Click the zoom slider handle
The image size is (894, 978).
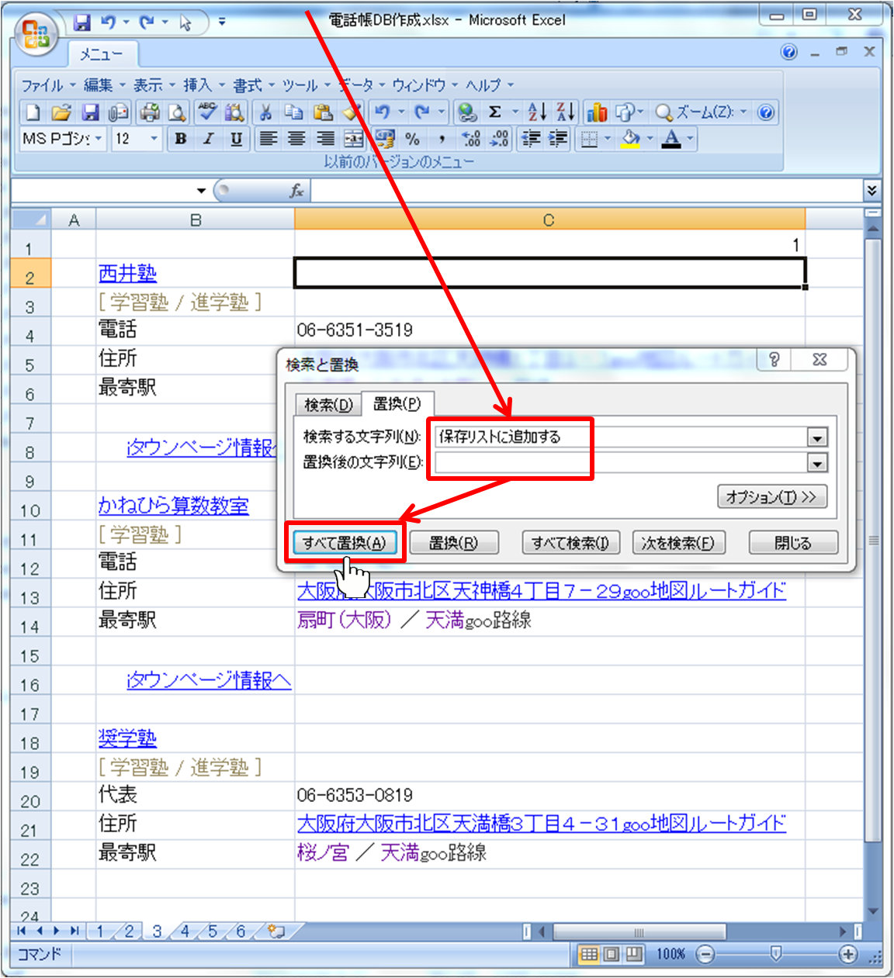pyautogui.click(x=775, y=953)
